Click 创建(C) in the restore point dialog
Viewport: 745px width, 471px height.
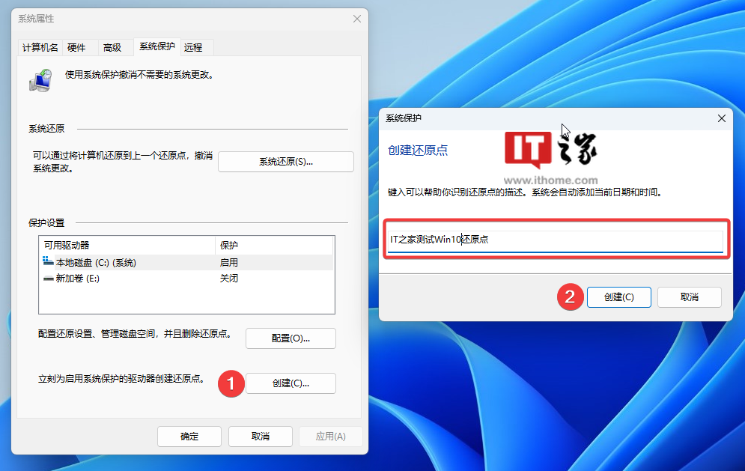(619, 297)
